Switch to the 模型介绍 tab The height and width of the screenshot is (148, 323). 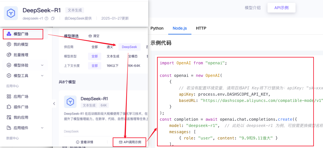click(x=253, y=8)
